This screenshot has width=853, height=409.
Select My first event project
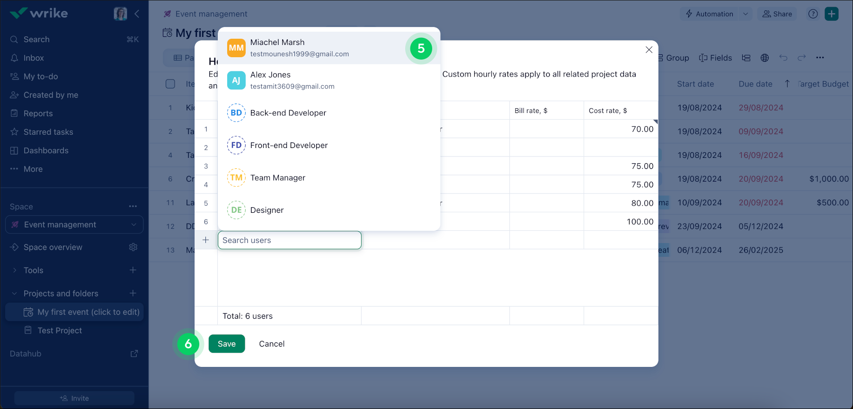pos(74,312)
